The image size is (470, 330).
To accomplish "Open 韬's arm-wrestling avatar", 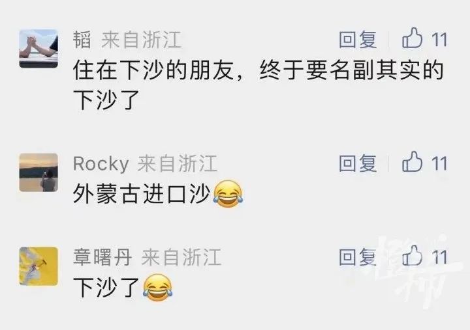I will (x=39, y=48).
